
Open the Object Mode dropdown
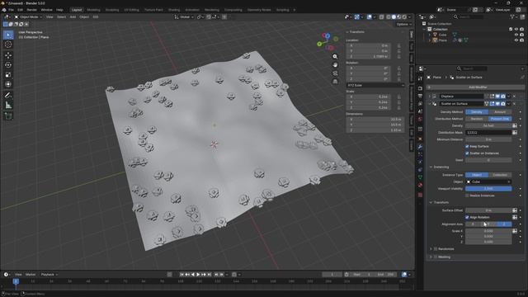tap(28, 16)
